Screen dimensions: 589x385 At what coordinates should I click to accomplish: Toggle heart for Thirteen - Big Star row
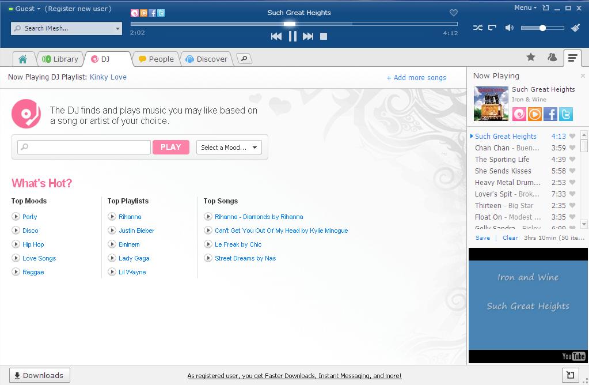click(x=572, y=206)
